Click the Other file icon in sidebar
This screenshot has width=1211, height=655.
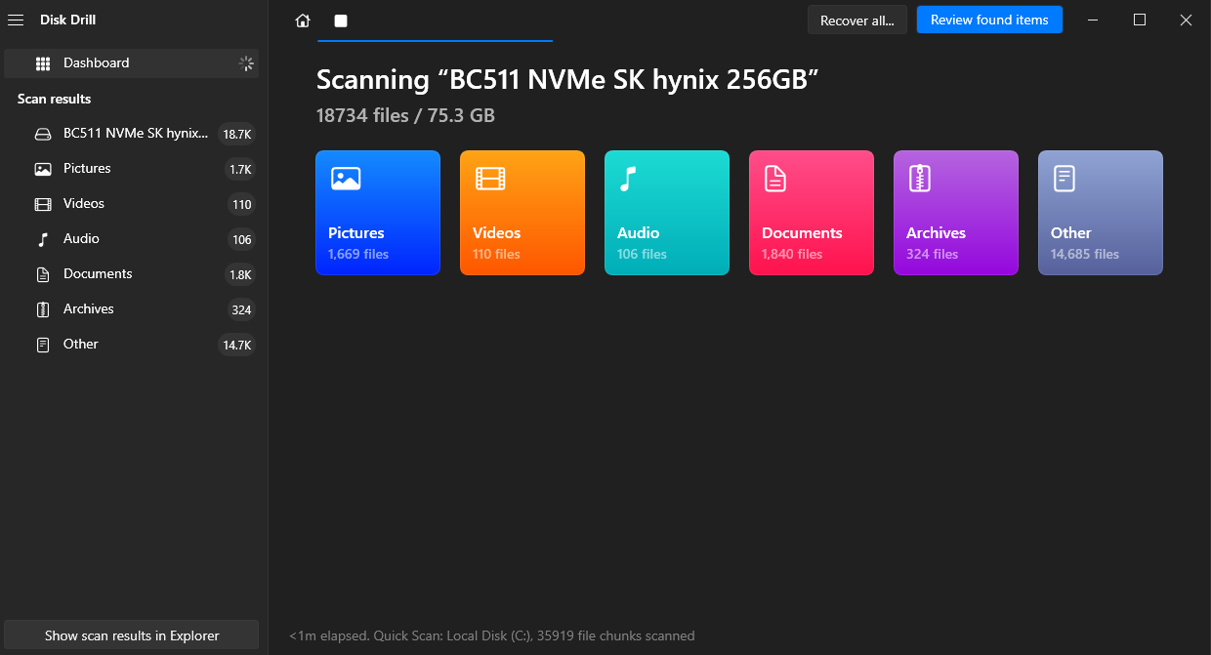(x=43, y=345)
